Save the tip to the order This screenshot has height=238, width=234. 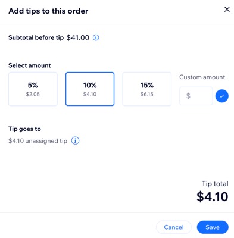click(x=213, y=227)
